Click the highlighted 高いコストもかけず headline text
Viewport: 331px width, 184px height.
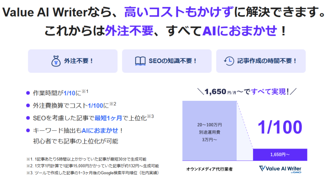[x=179, y=13]
